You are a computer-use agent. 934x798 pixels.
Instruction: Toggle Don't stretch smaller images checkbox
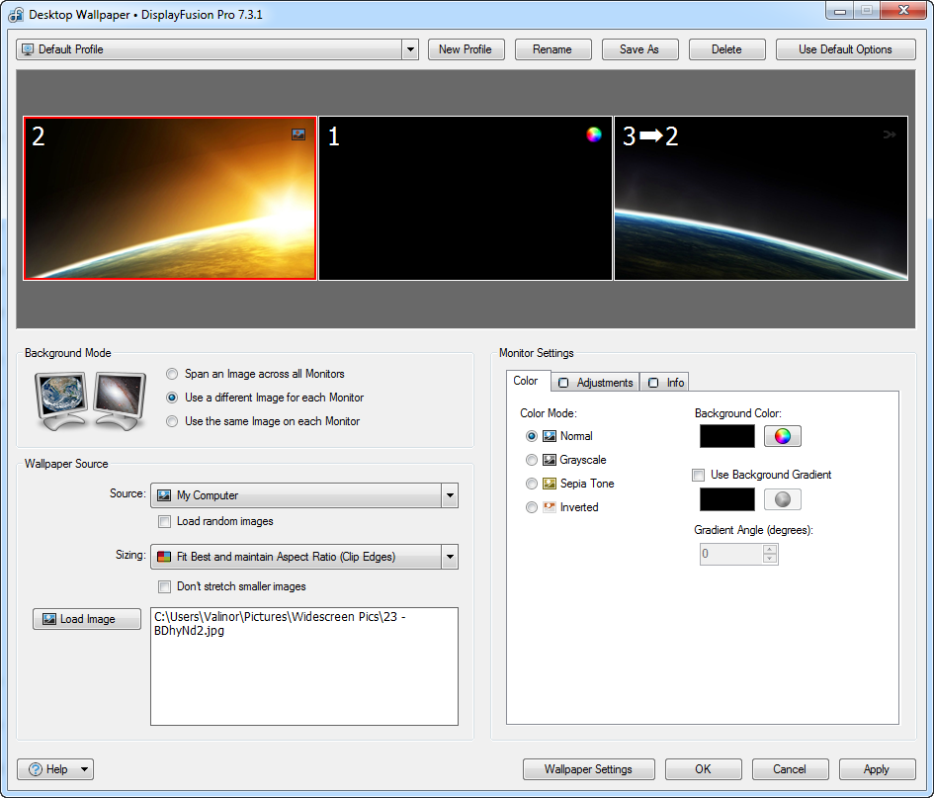166,586
